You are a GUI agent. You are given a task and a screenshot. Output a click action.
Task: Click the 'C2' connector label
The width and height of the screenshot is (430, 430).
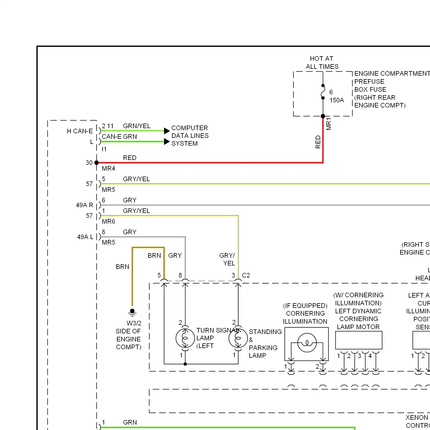point(246,275)
